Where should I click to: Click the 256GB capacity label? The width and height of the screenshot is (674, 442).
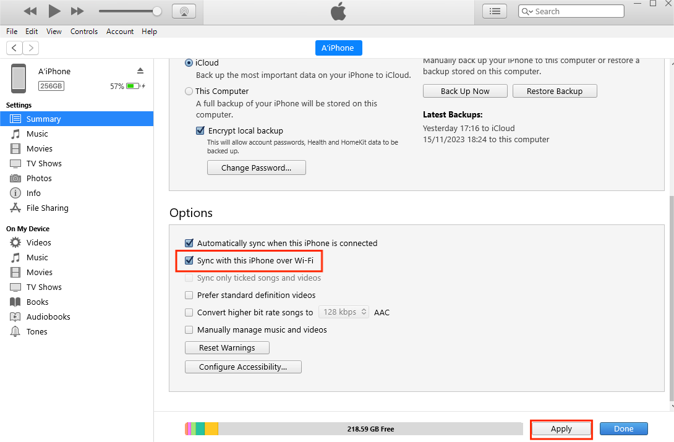tap(51, 86)
